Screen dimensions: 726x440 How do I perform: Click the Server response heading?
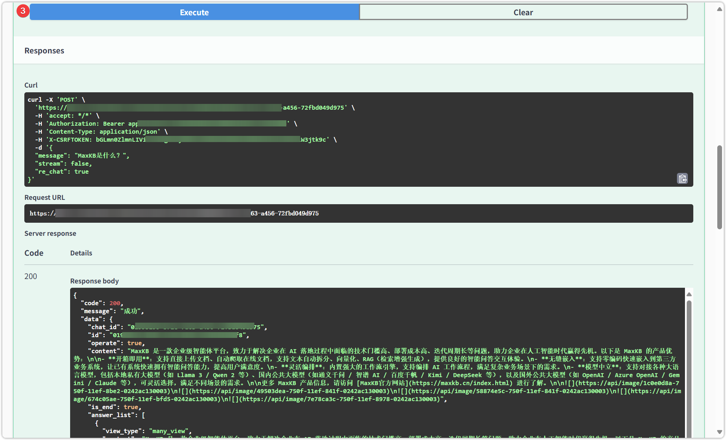(x=50, y=233)
